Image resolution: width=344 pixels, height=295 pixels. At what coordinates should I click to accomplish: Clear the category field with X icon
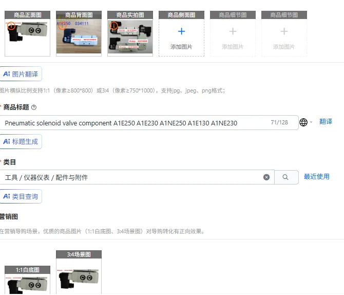point(266,177)
